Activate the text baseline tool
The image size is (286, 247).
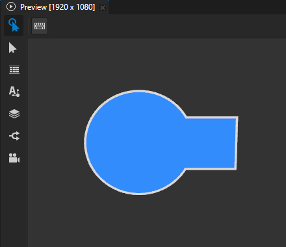[14, 92]
